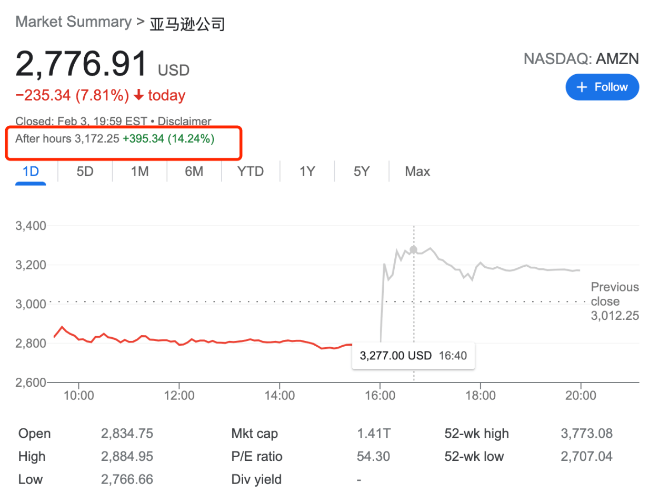View the 1Y chart range
The height and width of the screenshot is (503, 669).
307,172
